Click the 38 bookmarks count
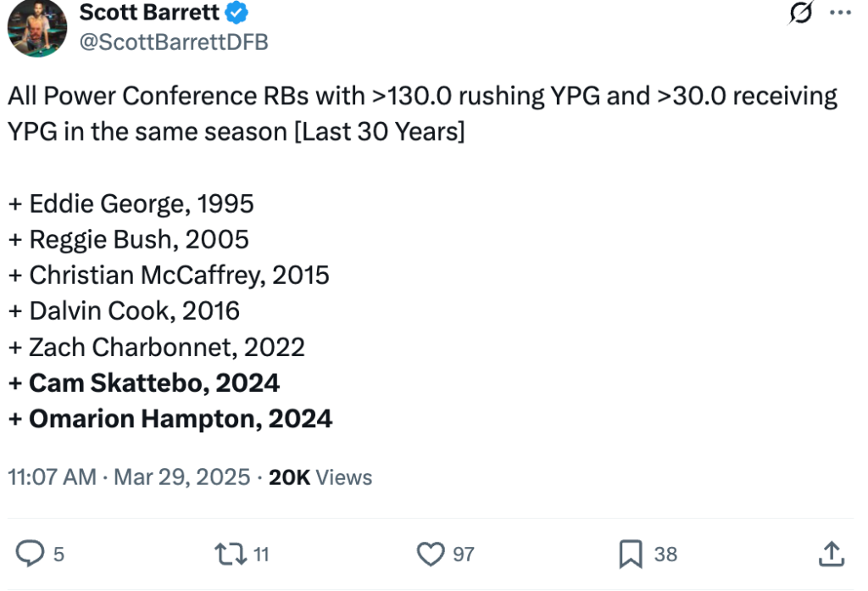 pos(665,555)
